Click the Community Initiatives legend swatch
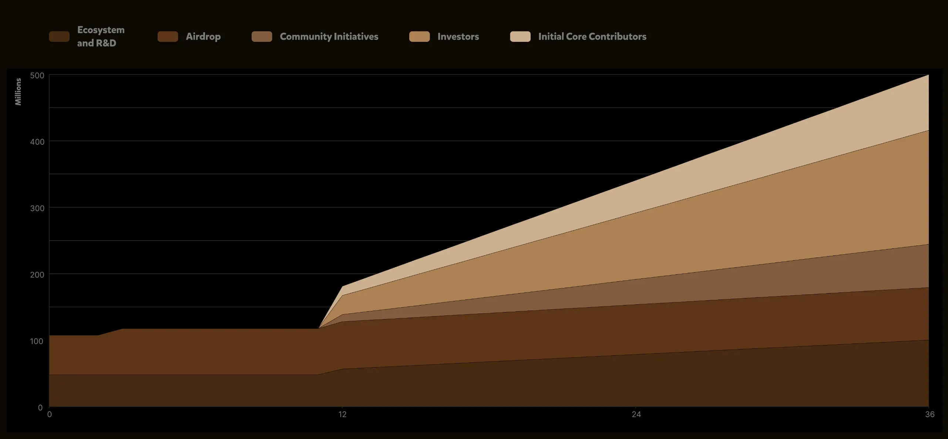Viewport: 948px width, 439px height. pos(262,37)
